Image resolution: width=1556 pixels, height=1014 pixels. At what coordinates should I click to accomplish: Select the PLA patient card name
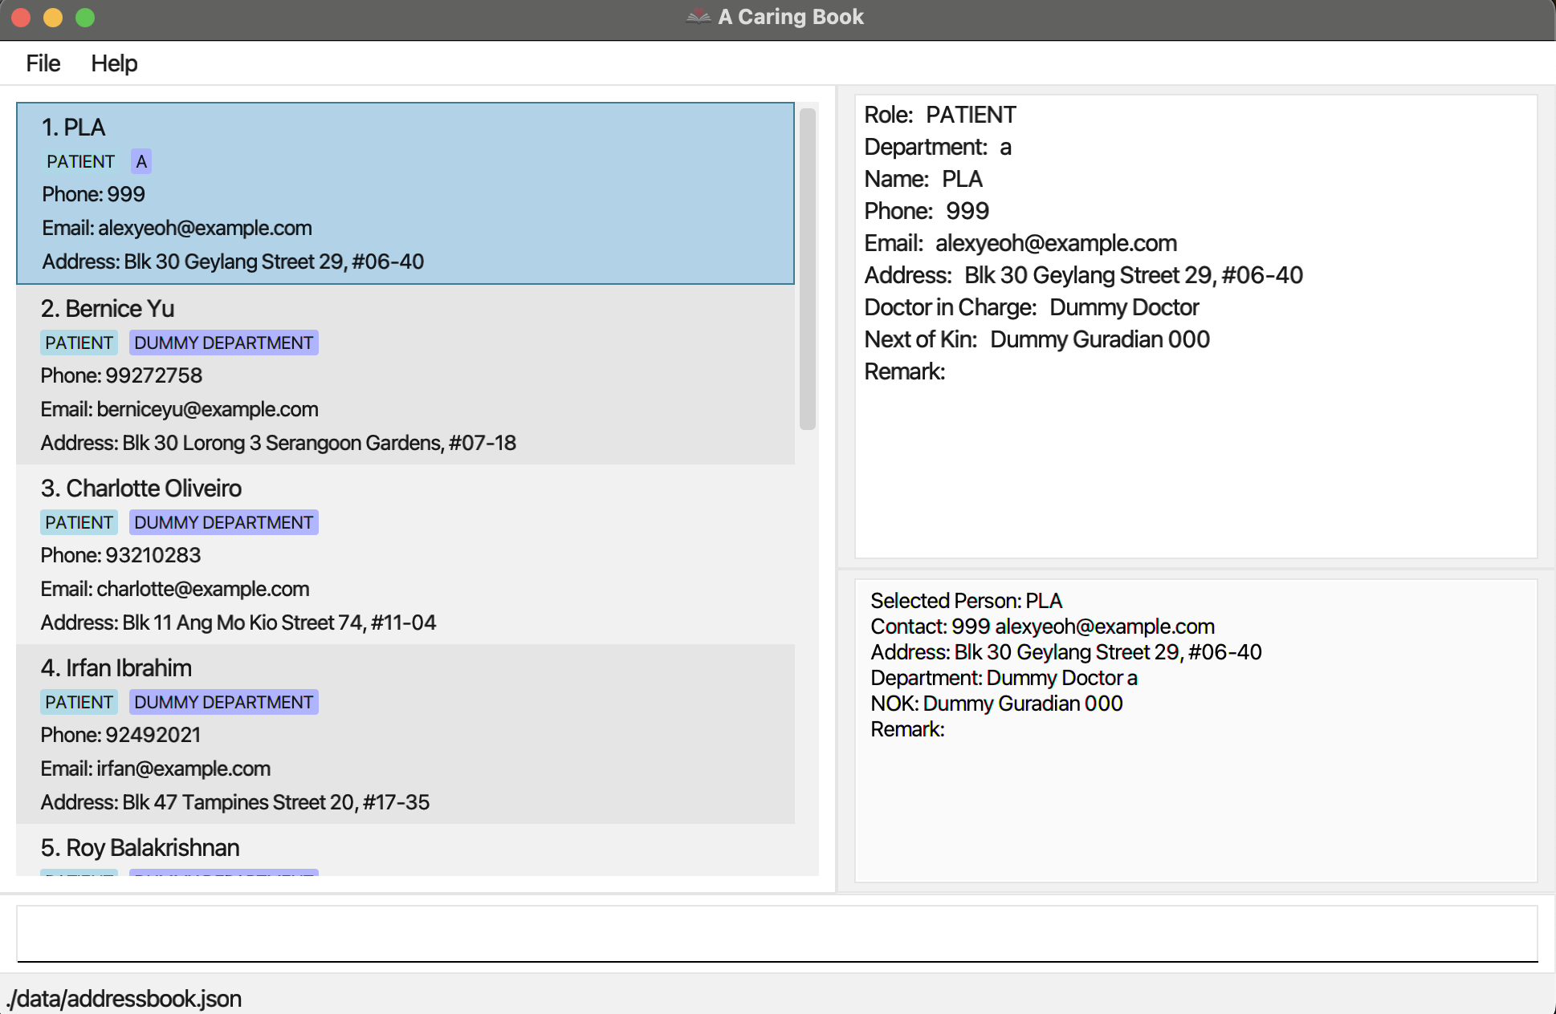click(x=73, y=127)
